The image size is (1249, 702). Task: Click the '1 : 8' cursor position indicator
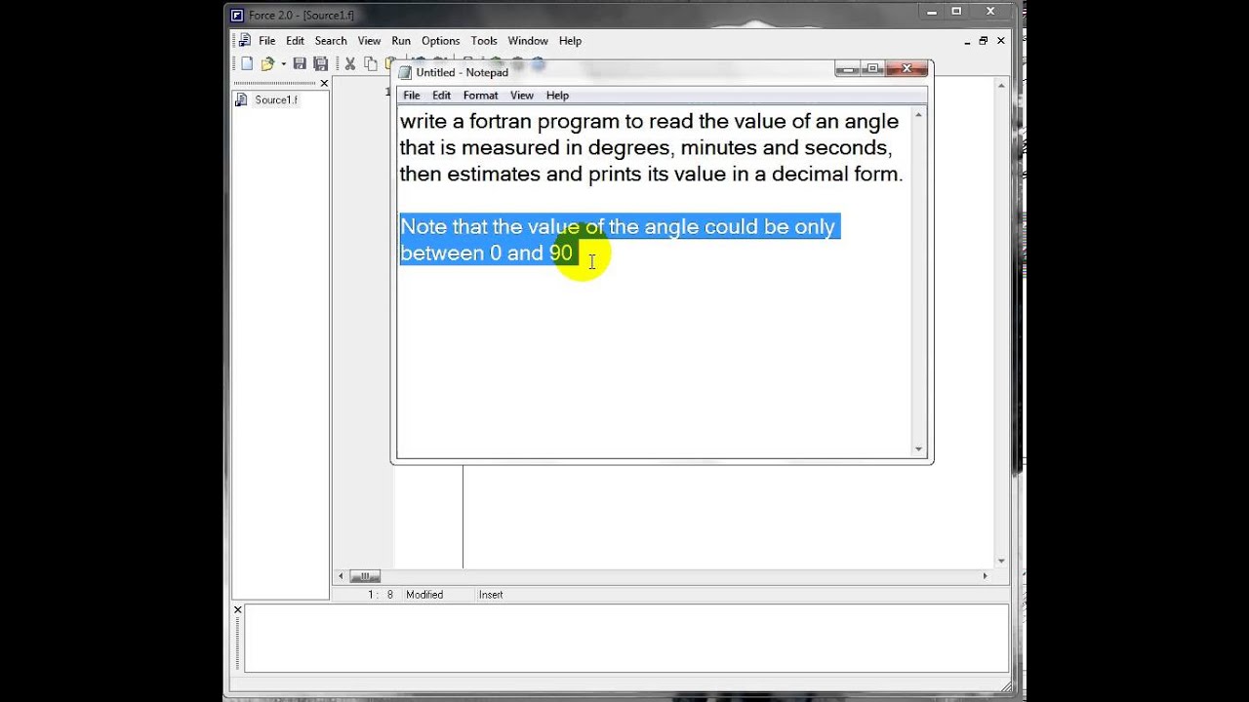coord(381,595)
